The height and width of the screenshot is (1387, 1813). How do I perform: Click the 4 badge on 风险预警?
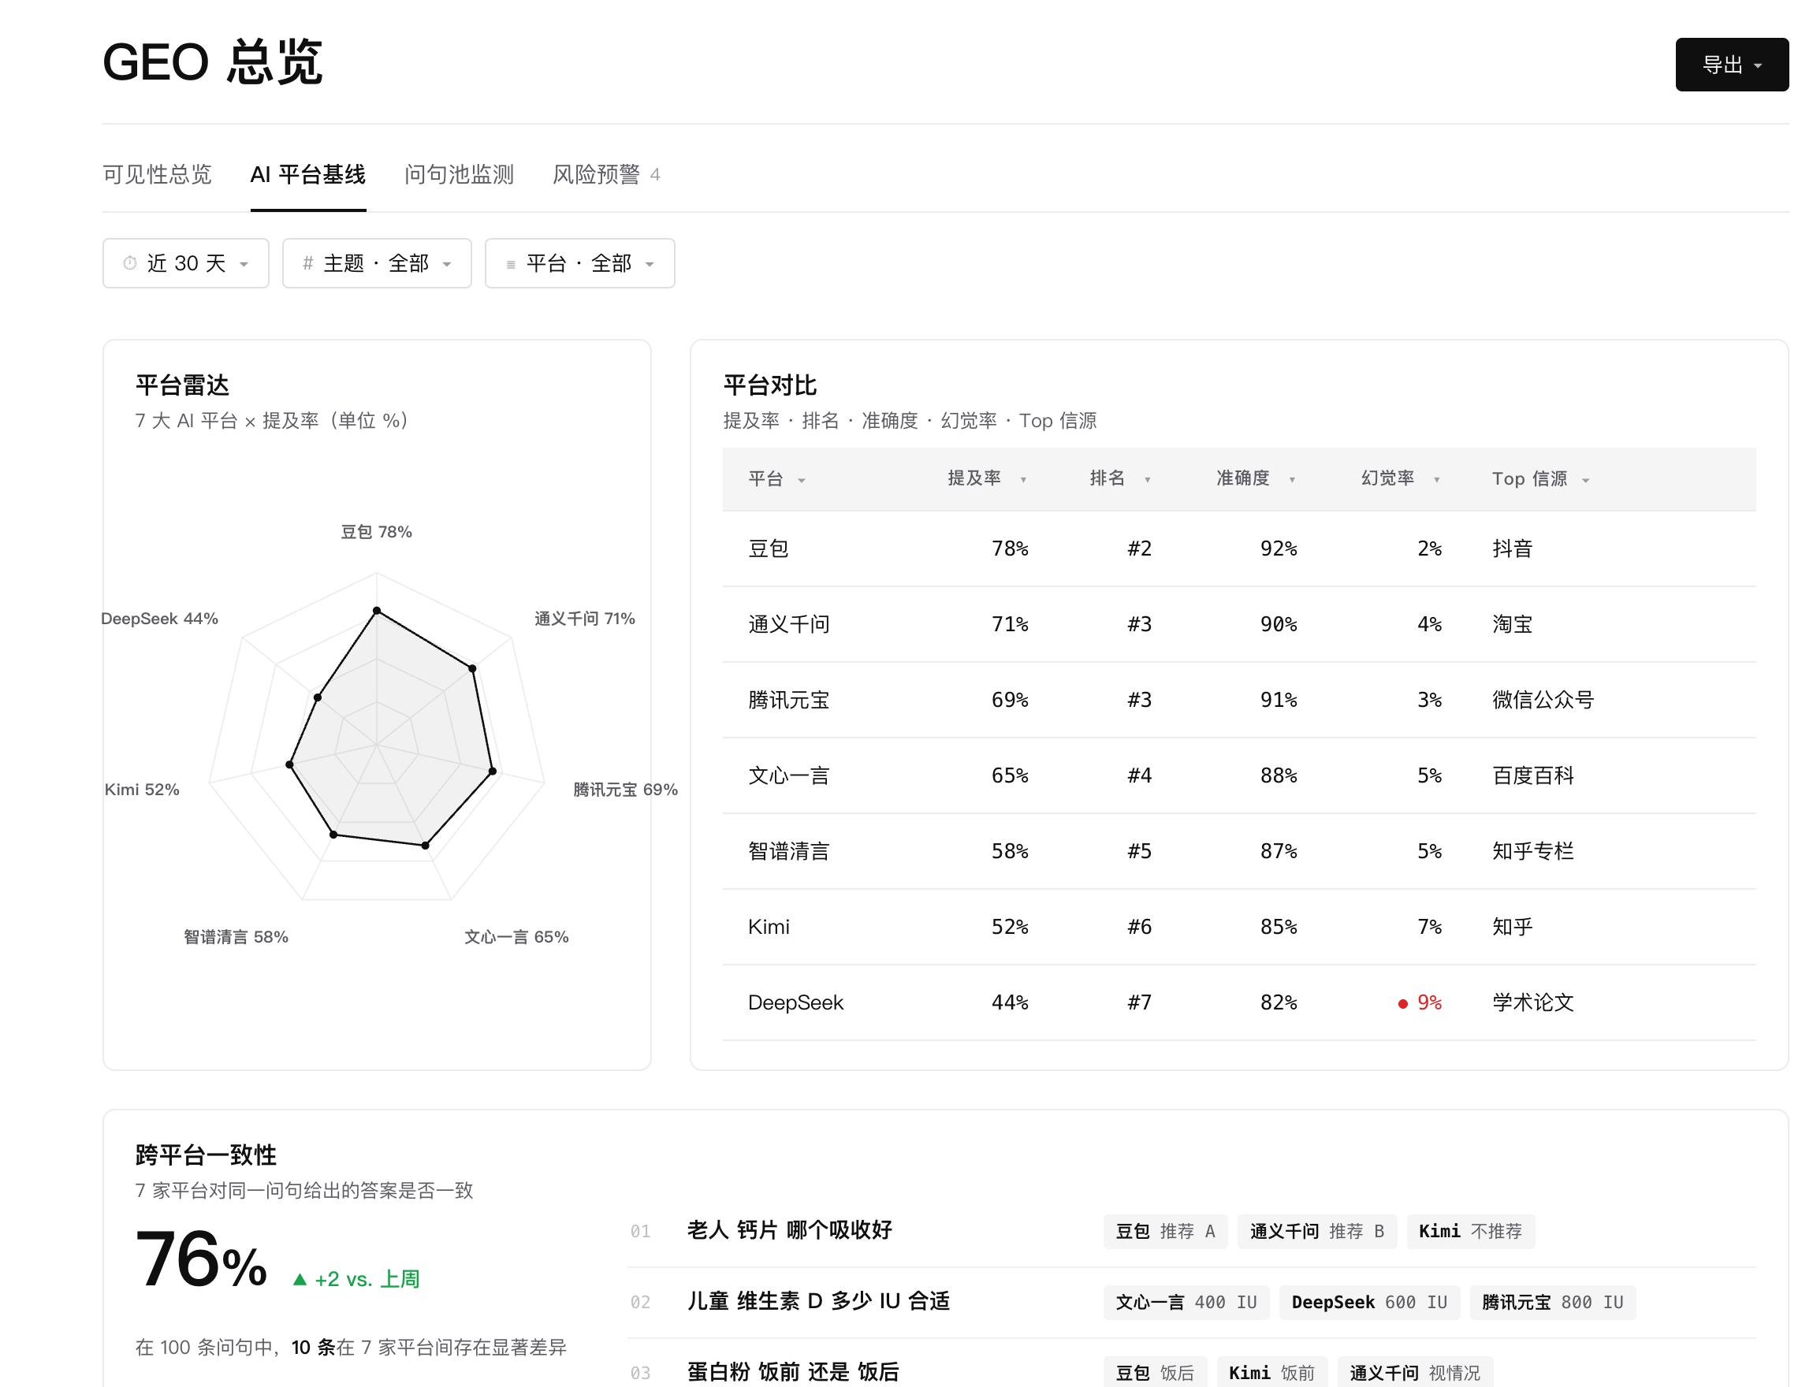(655, 175)
